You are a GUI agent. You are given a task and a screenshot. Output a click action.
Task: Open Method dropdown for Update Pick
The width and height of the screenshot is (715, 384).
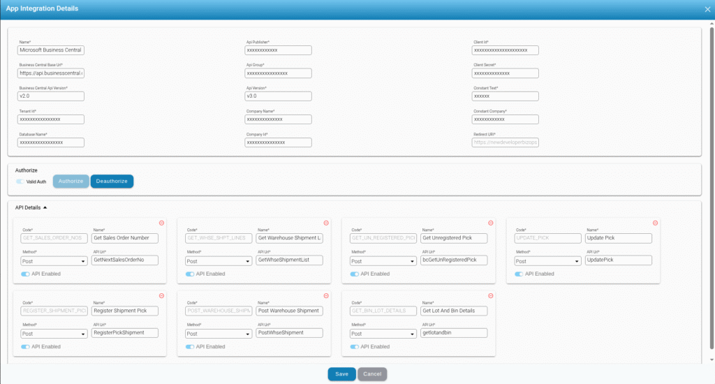[x=547, y=261]
